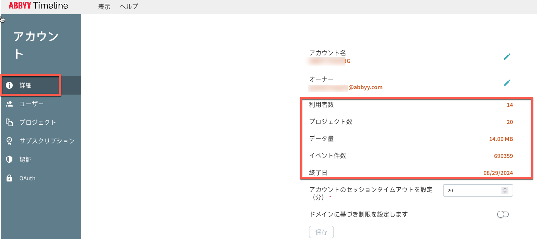Click the shield icon beside 認証
This screenshot has height=239, width=537.
coord(10,159)
